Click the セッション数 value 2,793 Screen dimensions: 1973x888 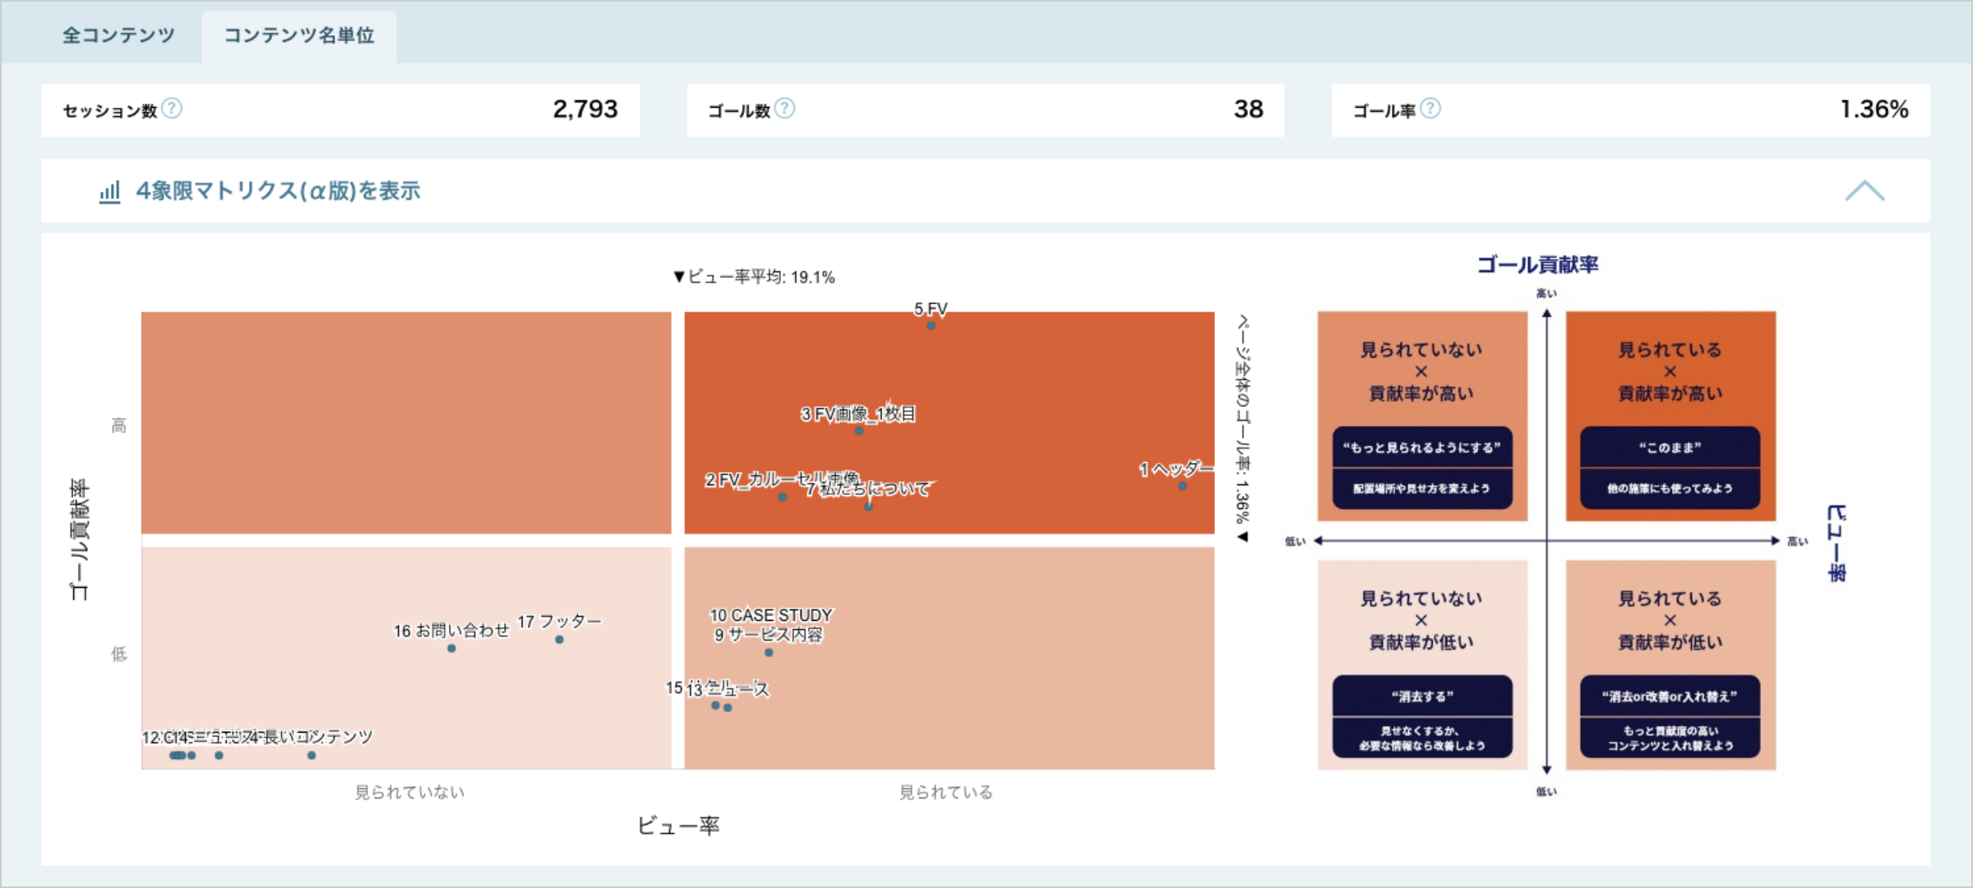point(585,109)
